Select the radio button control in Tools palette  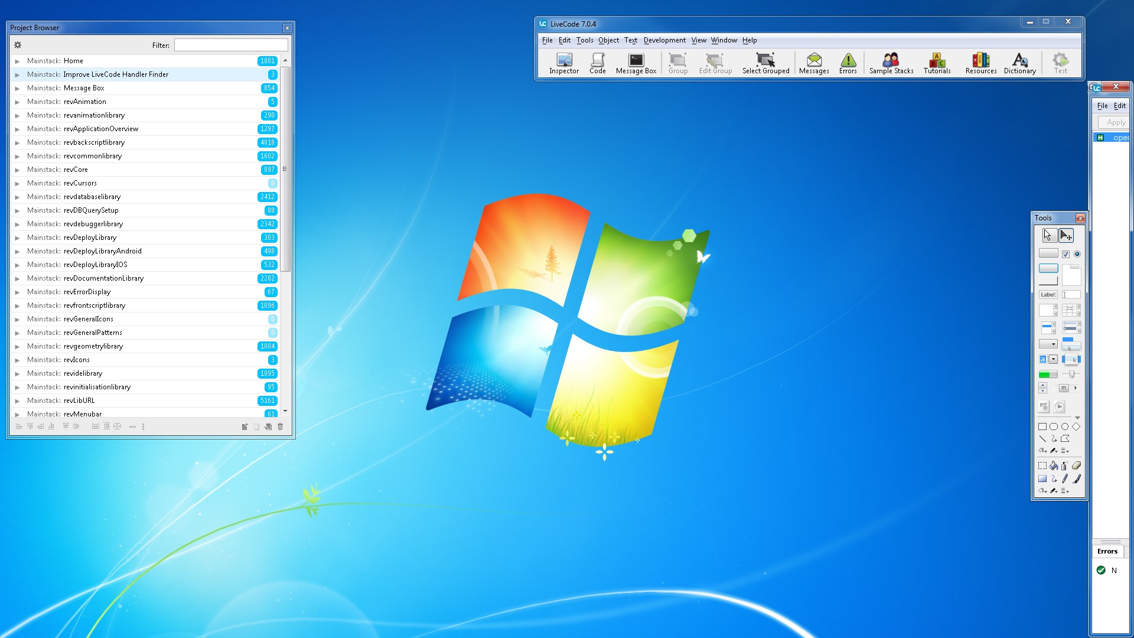[x=1077, y=254]
